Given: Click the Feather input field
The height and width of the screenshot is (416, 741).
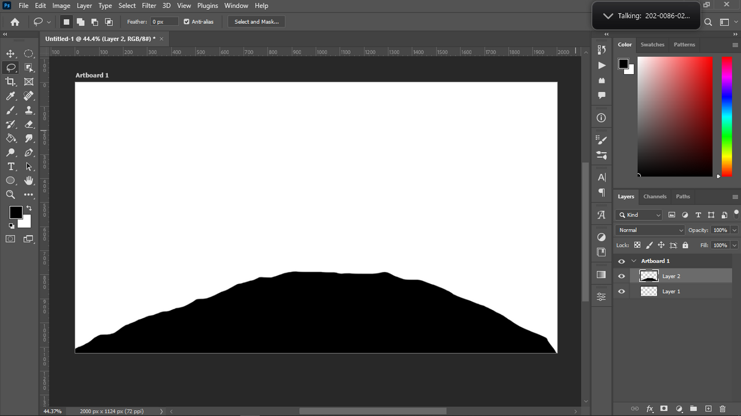Looking at the screenshot, I should [164, 22].
